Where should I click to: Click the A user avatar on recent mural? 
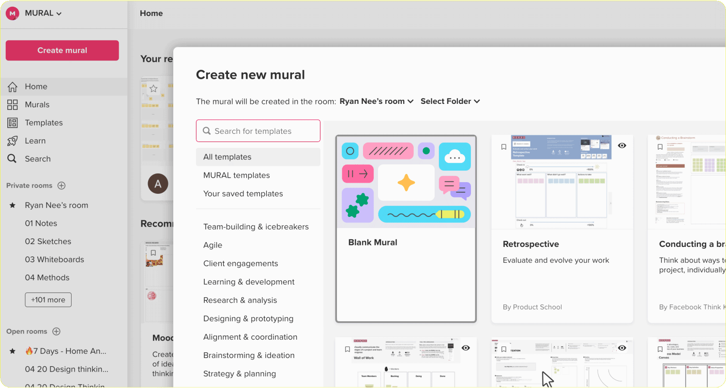(158, 184)
